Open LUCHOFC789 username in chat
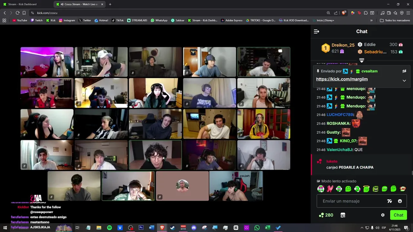Image resolution: width=413 pixels, height=232 pixels. click(340, 115)
